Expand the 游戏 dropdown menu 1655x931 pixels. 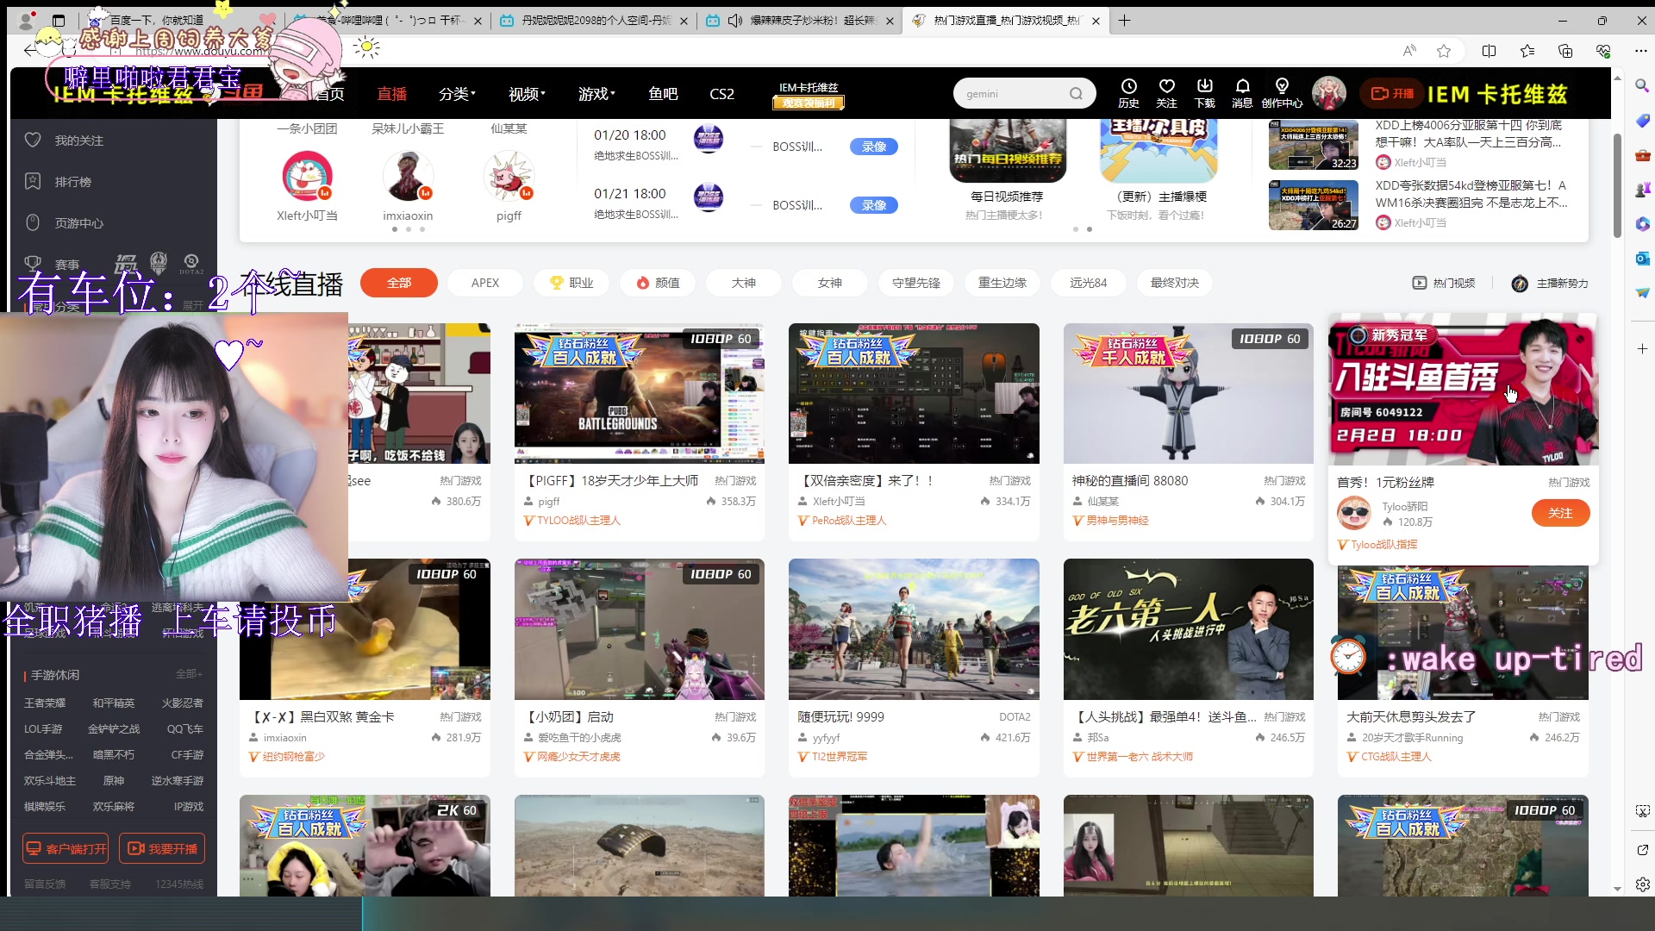point(596,94)
